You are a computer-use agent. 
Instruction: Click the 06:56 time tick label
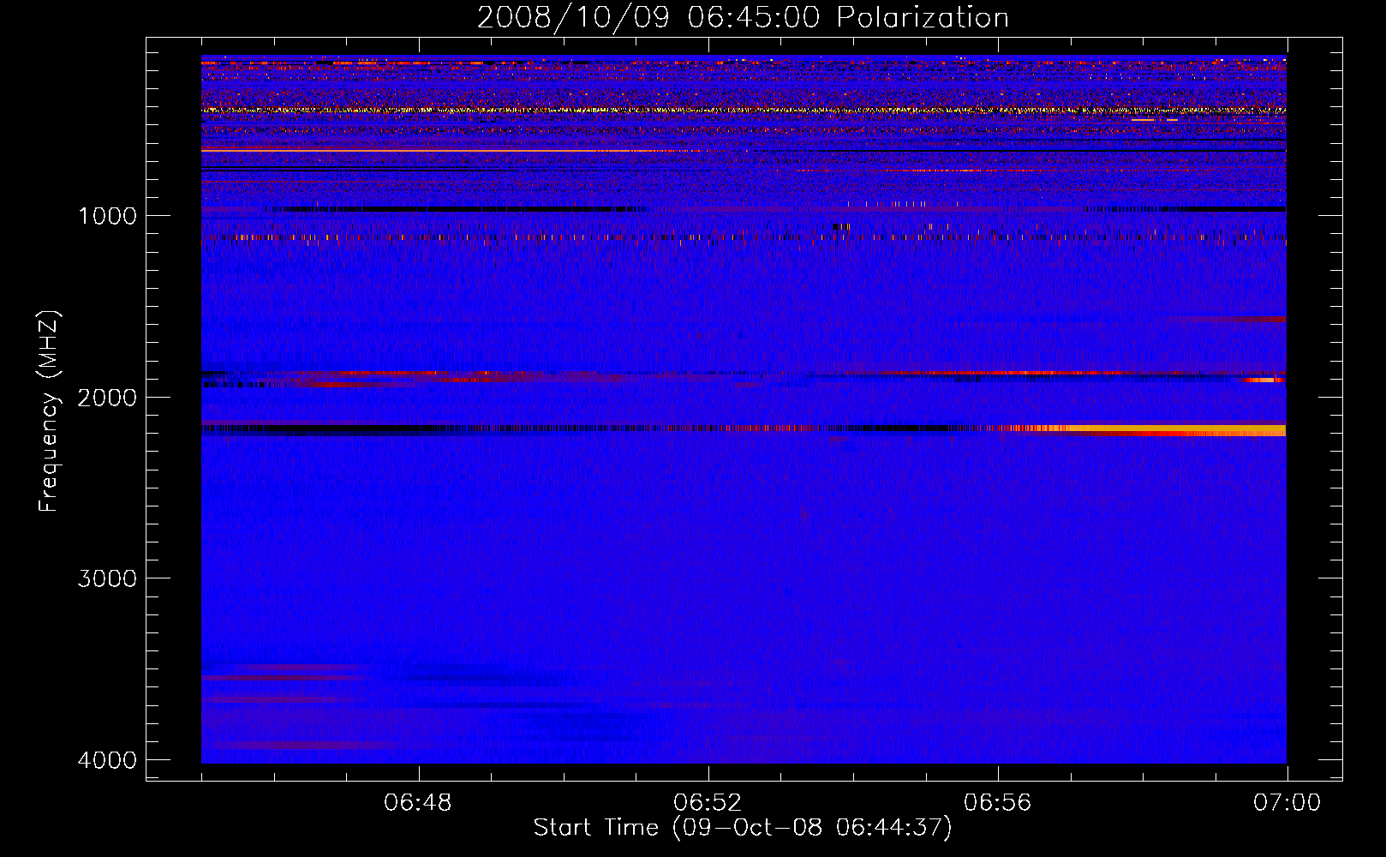(997, 803)
